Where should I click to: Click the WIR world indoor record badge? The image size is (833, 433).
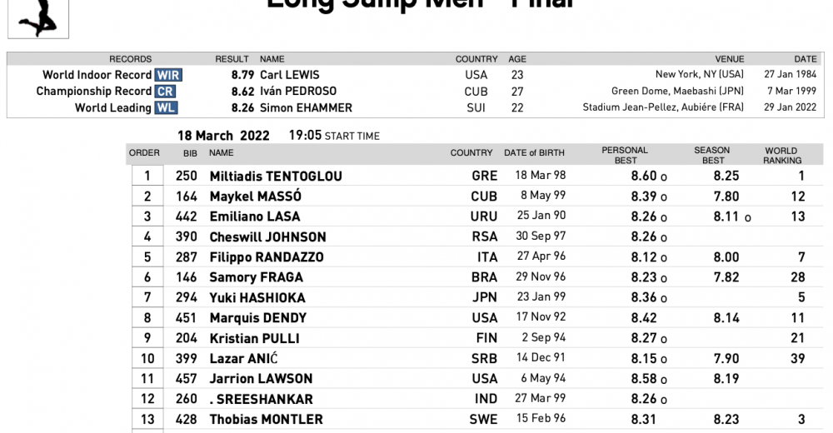(x=167, y=75)
